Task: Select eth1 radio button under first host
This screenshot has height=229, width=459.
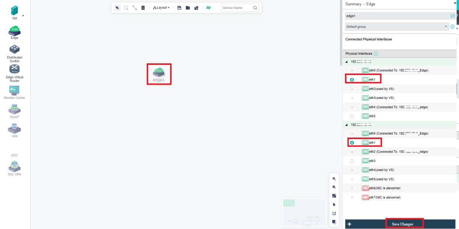Action: [352, 79]
